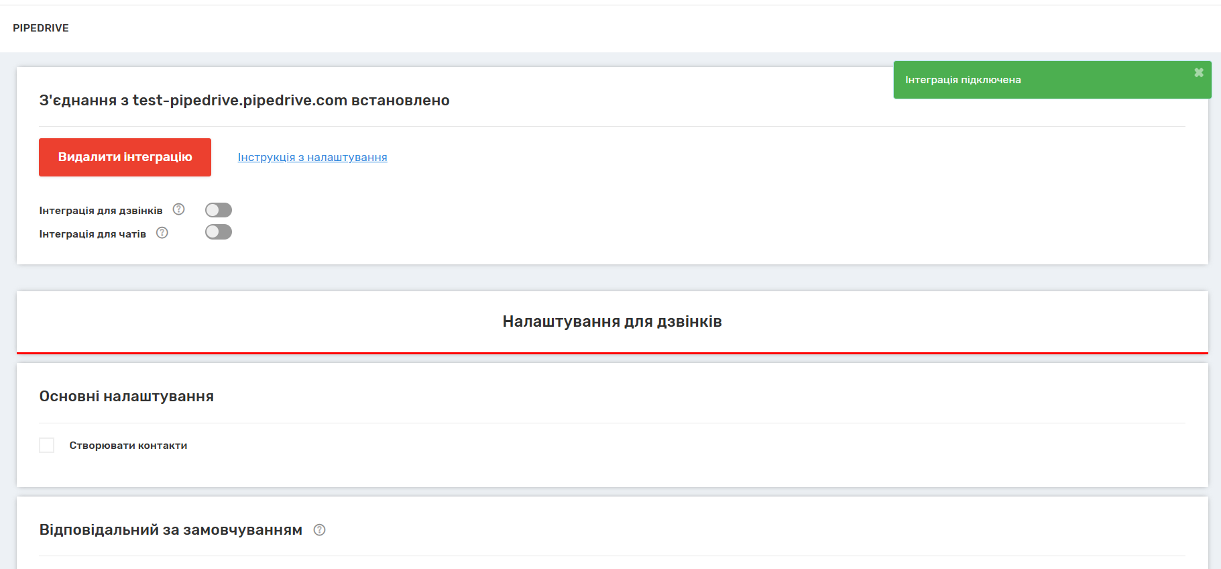Screen dimensions: 1221x569
Task: Check the Створювати контакти checkbox
Action: [47, 446]
